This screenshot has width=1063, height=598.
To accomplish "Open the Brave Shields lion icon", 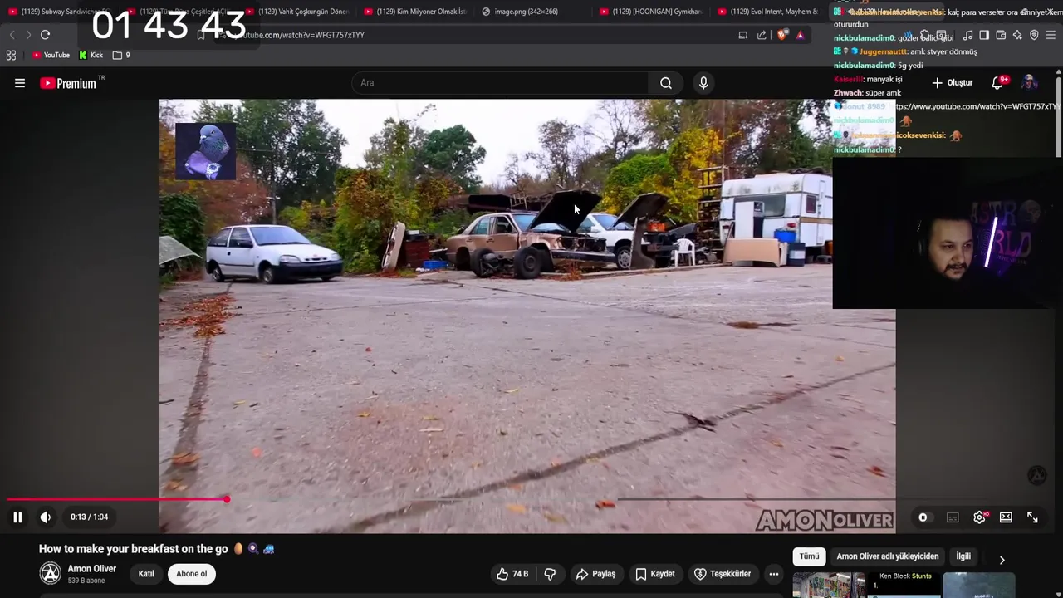I will point(781,35).
